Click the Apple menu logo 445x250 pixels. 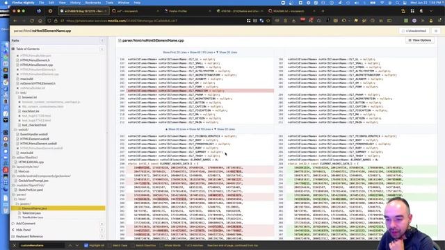click(6, 3)
